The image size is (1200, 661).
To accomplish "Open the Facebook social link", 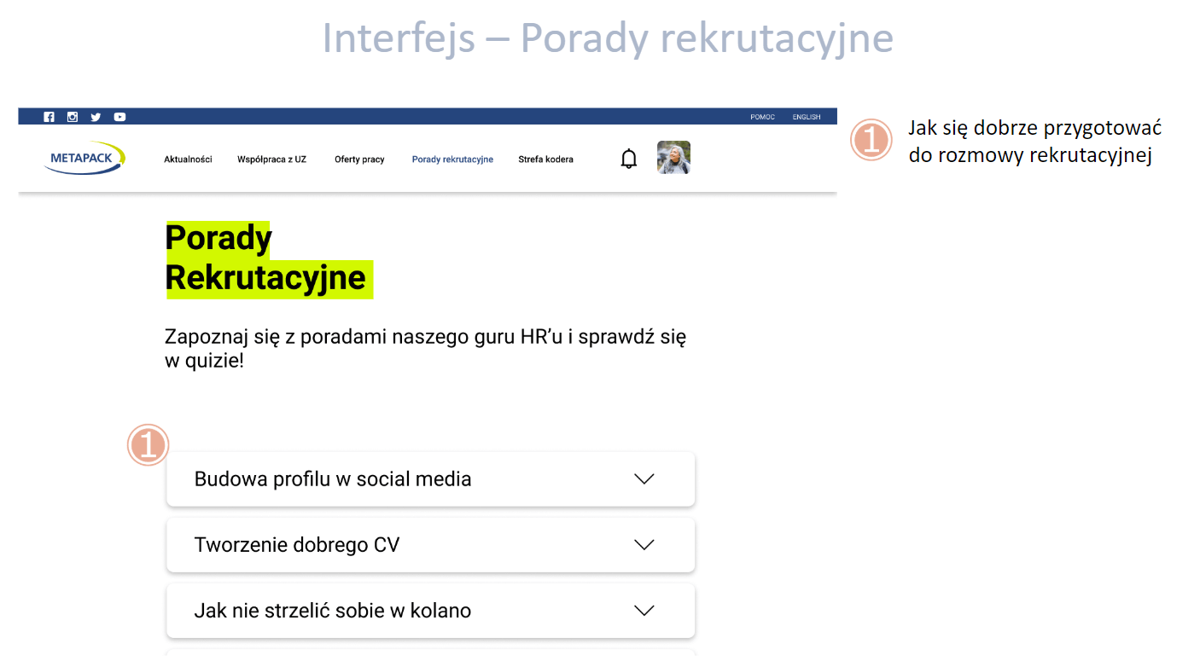I will pos(49,117).
